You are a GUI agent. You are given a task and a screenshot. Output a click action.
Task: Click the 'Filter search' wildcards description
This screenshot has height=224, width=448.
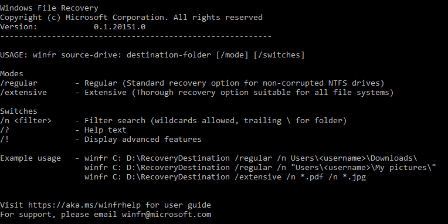[215, 121]
